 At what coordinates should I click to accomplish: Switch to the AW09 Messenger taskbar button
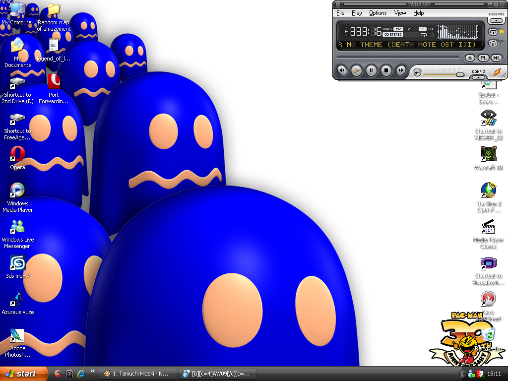pyautogui.click(x=218, y=374)
